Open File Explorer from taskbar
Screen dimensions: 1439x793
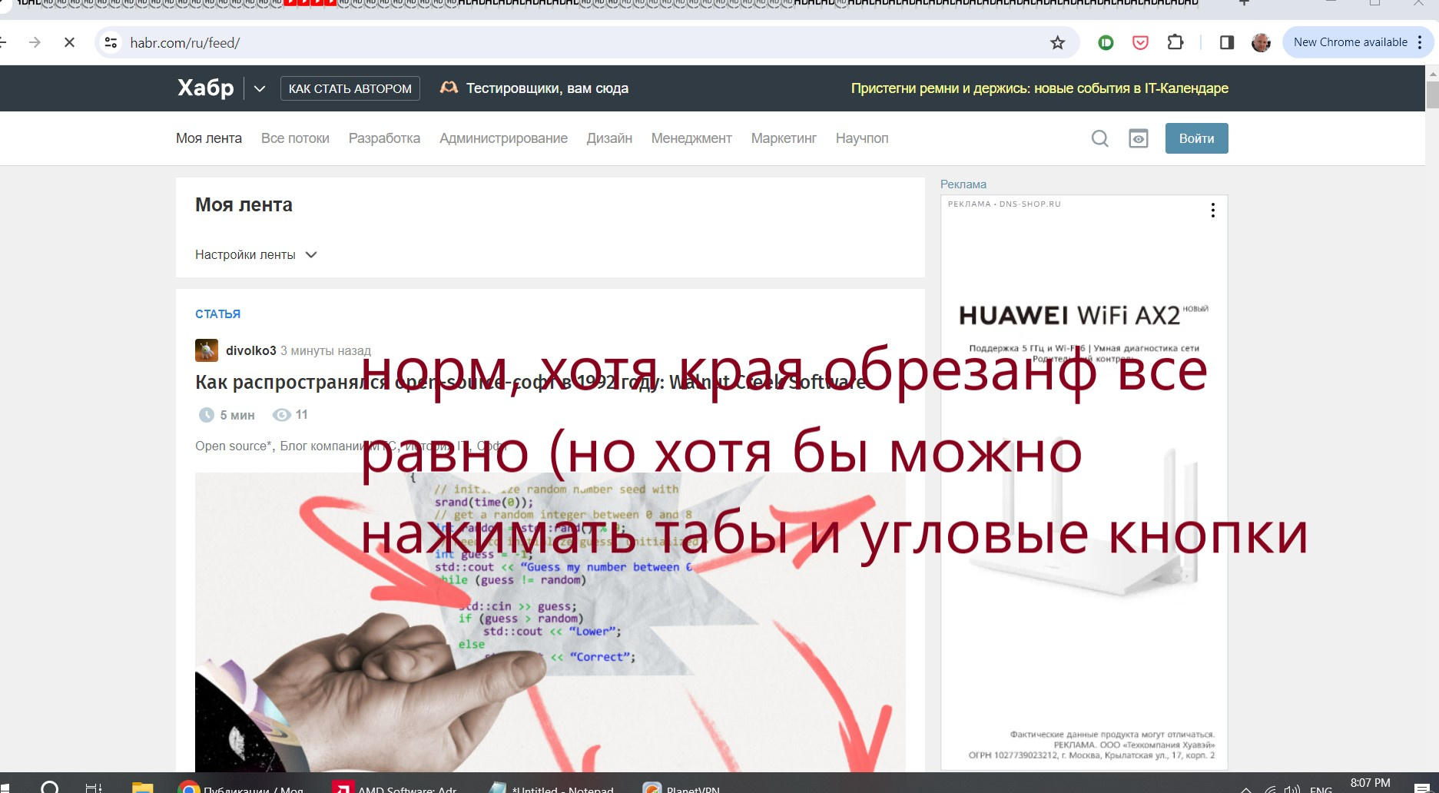tap(143, 788)
